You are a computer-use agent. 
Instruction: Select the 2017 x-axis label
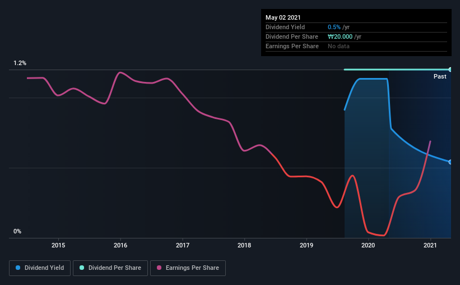tap(183, 245)
